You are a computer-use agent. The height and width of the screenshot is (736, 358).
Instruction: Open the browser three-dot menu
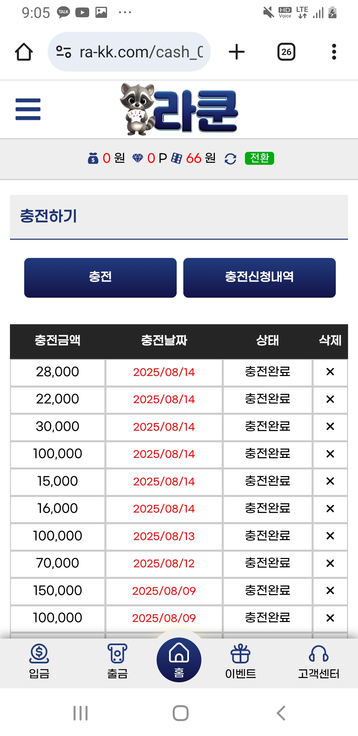point(334,52)
